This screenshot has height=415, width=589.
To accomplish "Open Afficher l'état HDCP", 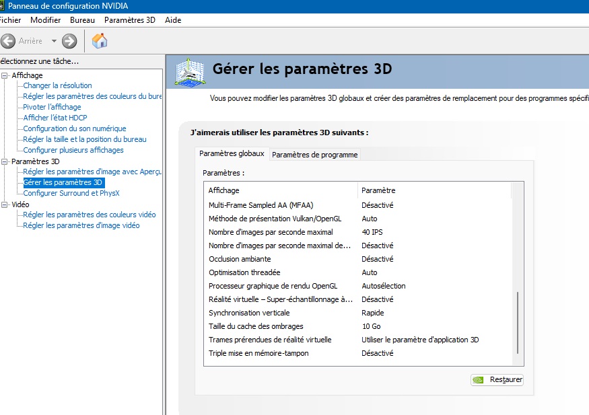I will click(55, 118).
